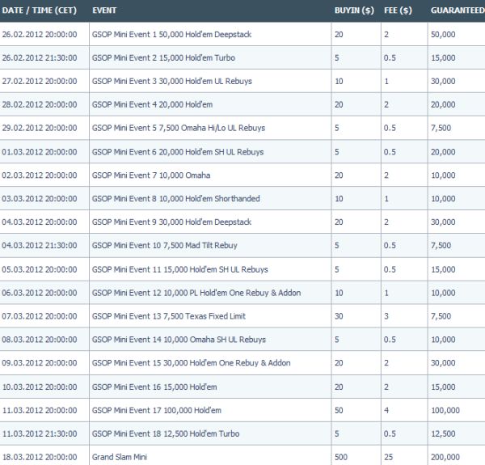
Task: Click the 12,500 guaranteed value for Event 18
Action: coord(443,433)
